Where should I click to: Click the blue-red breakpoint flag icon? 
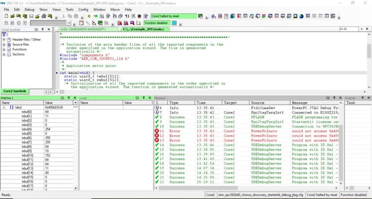pyautogui.click(x=132, y=23)
